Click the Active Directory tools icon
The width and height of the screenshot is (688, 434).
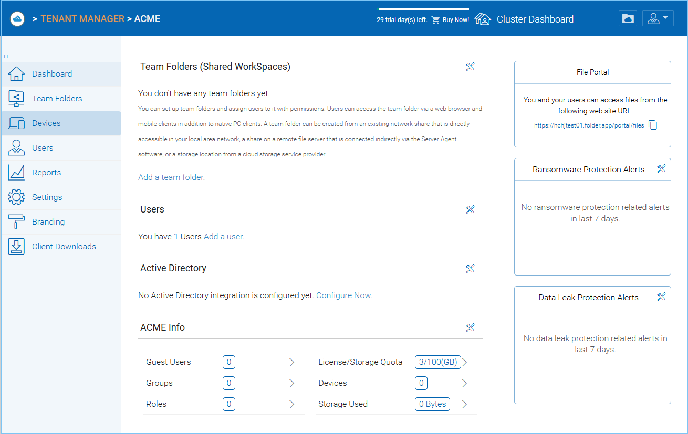pyautogui.click(x=470, y=269)
